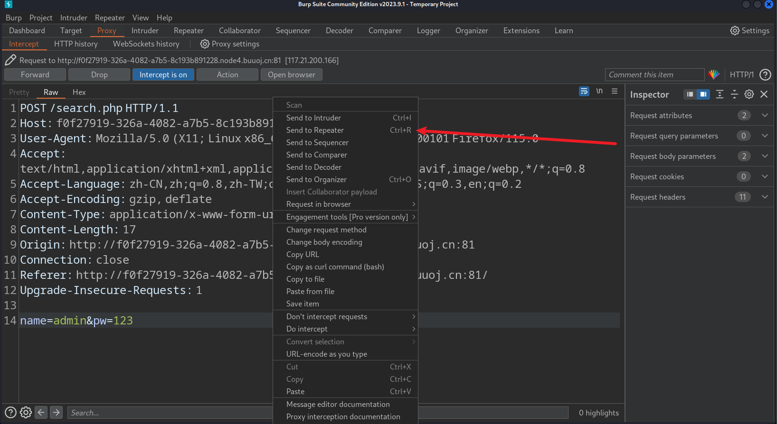Screen dimensions: 777x424
Task: Open the Burp menu
Action: tap(14, 18)
